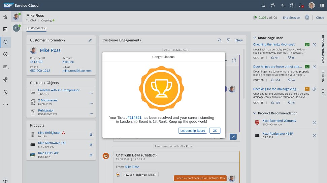This screenshot has width=327, height=183.
Task: Open the app launcher grid icon
Action: (x=322, y=6)
